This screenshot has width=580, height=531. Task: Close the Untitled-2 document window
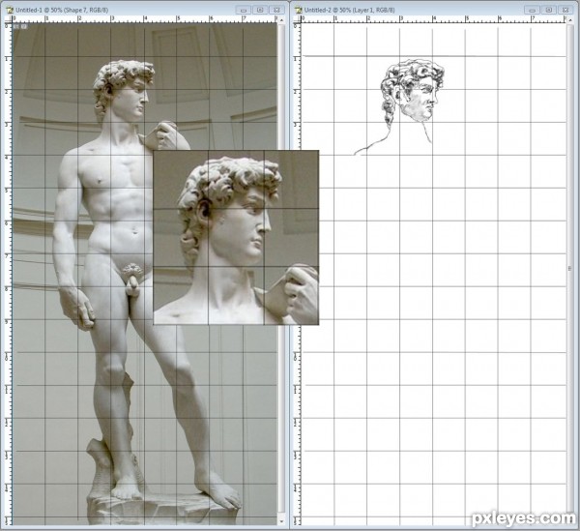point(565,10)
